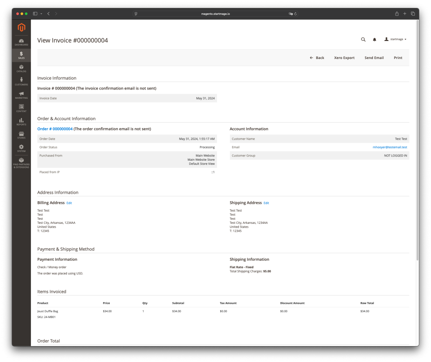The width and height of the screenshot is (431, 362).
Task: Click the Send Email button
Action: click(x=374, y=58)
